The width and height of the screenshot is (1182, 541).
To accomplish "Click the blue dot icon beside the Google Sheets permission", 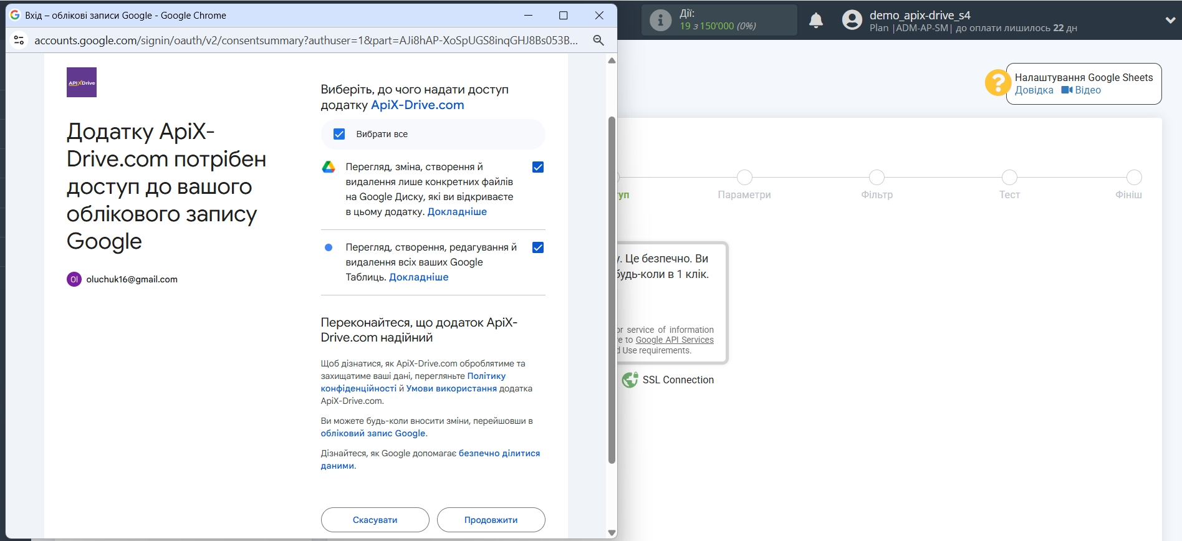I will pos(329,247).
